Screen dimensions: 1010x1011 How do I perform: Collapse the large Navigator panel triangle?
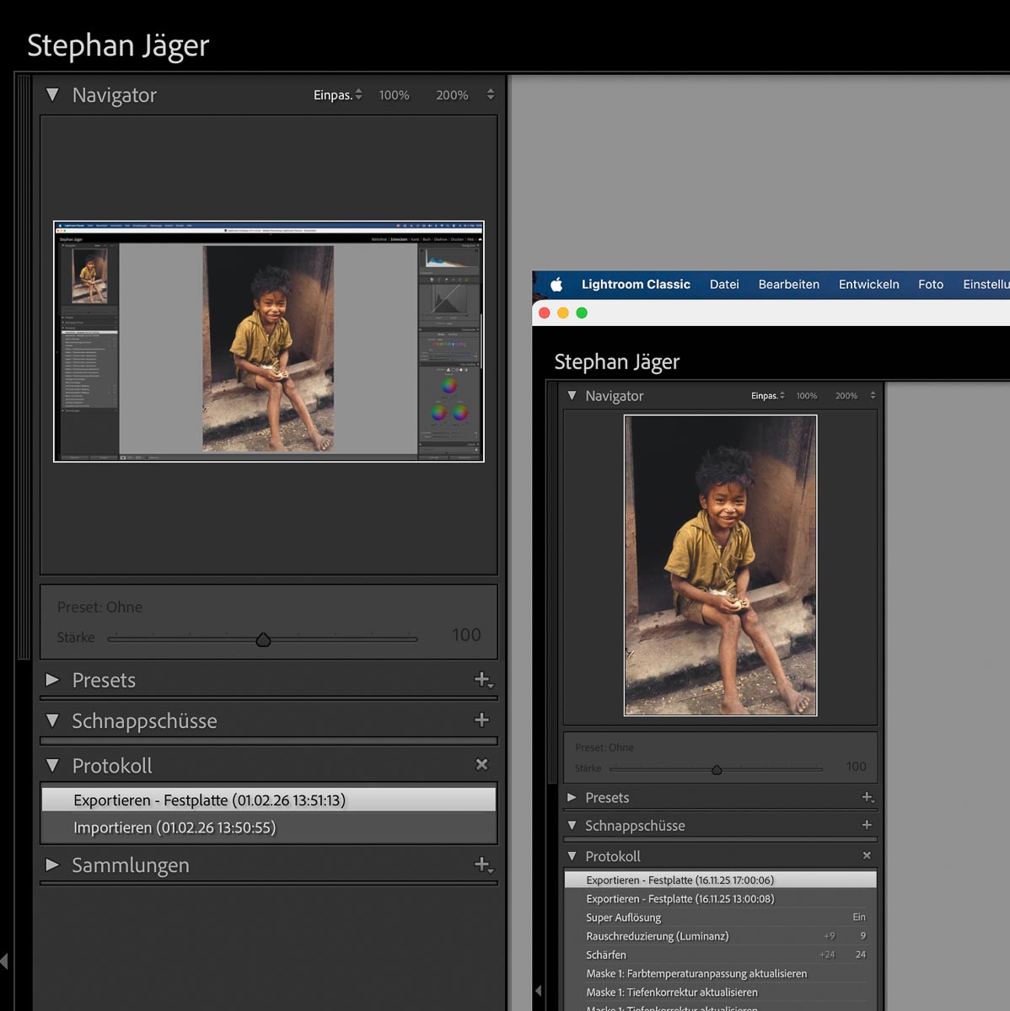(x=52, y=95)
